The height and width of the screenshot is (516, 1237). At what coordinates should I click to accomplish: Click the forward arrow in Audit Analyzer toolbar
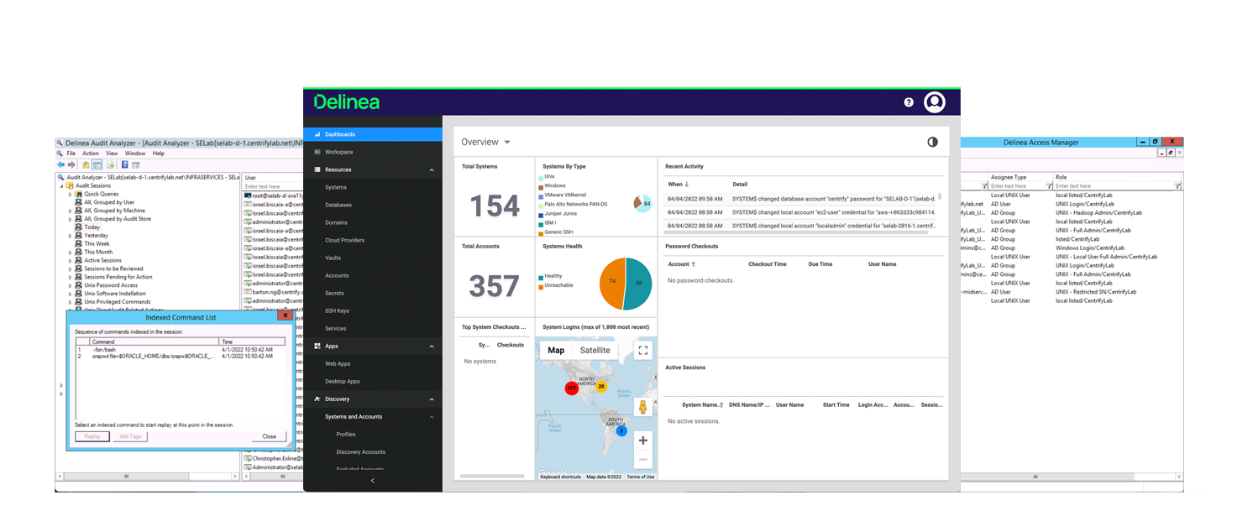[71, 163]
